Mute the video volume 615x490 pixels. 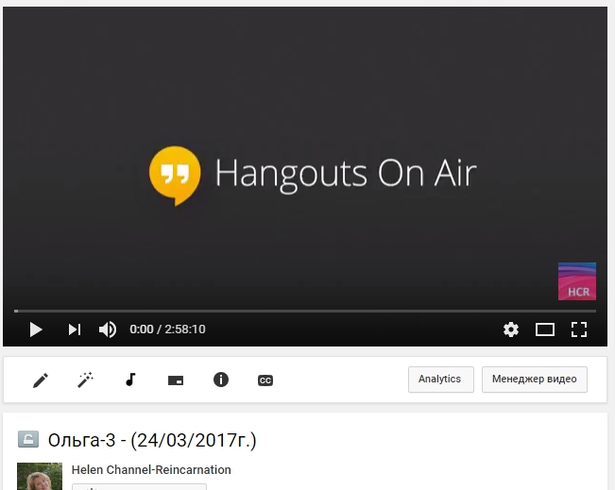tap(108, 329)
